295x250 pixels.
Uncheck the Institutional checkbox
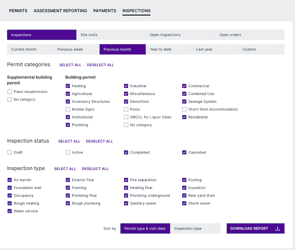click(x=68, y=117)
